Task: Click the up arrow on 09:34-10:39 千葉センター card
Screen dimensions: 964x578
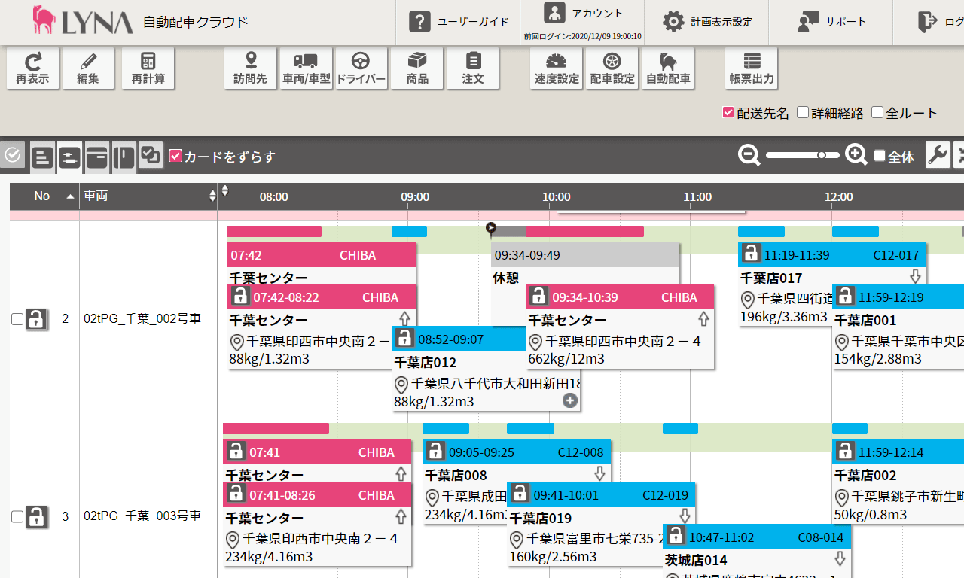Action: (704, 318)
